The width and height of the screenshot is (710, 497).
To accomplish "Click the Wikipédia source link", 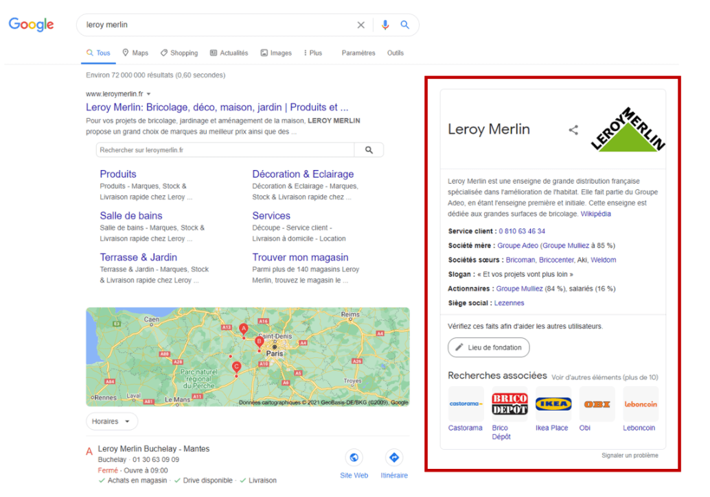I will coord(595,214).
